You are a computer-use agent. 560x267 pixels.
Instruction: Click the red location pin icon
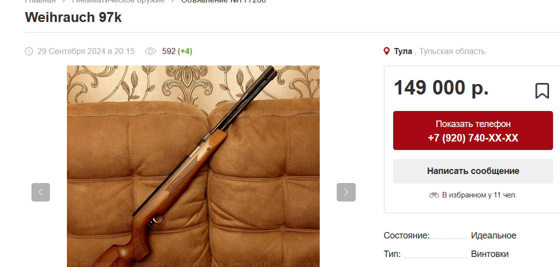387,51
